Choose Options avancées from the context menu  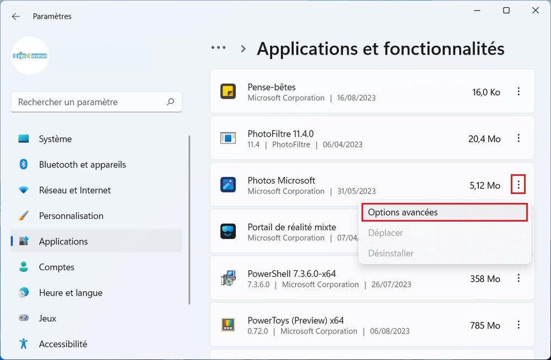coord(445,212)
